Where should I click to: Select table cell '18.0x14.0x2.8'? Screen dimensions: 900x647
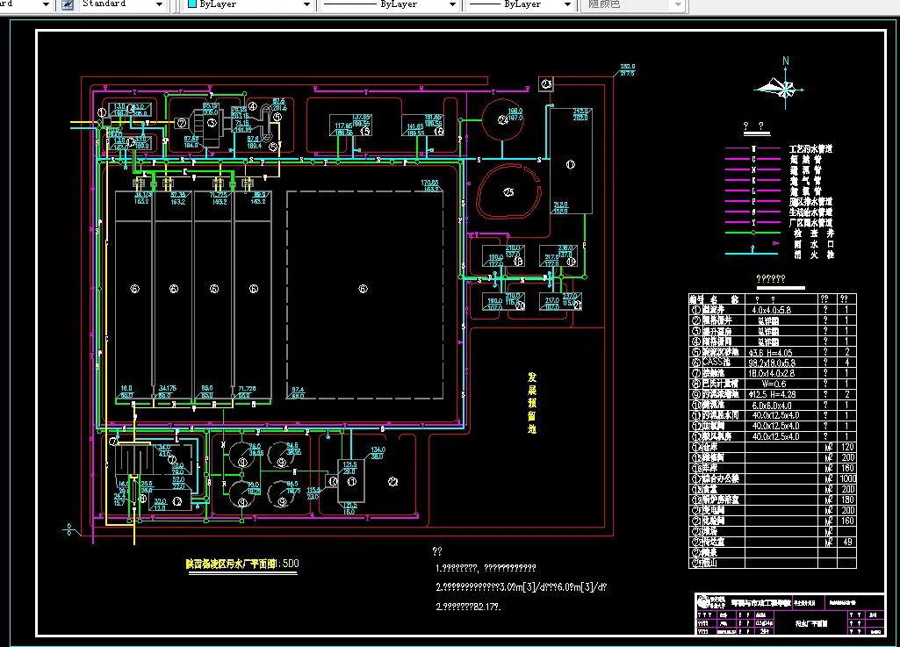pyautogui.click(x=772, y=373)
